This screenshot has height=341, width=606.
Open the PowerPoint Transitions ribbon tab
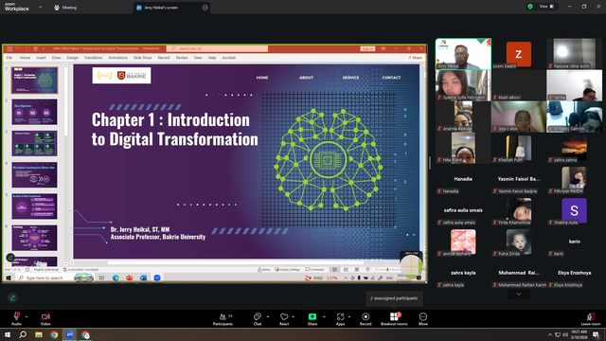pos(93,58)
